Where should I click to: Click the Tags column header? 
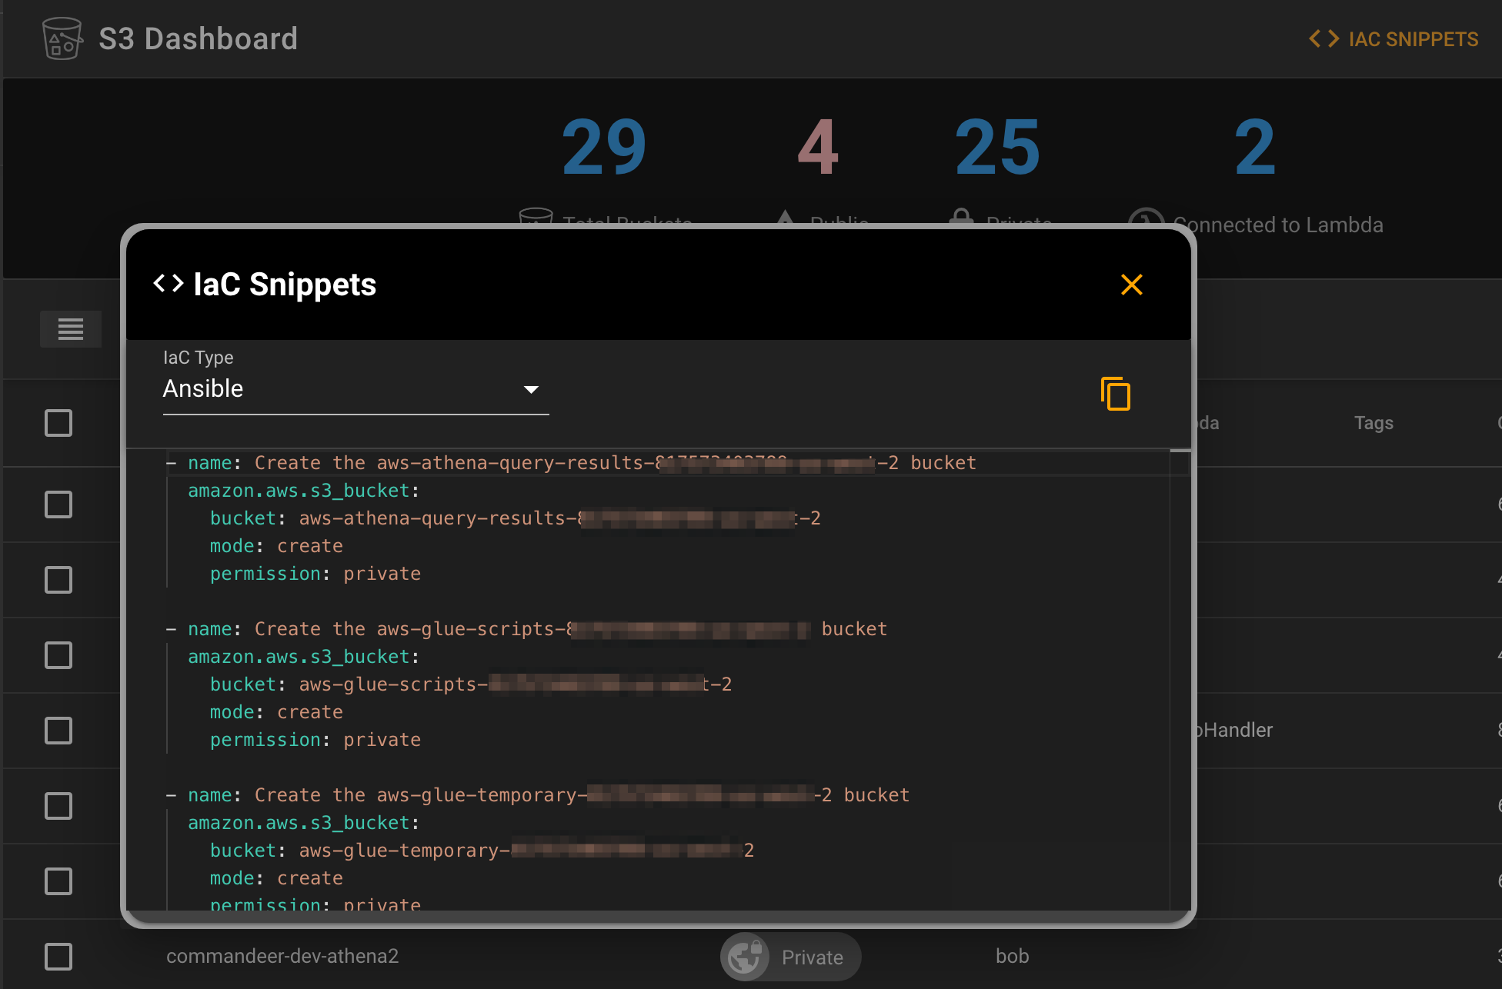click(1373, 423)
